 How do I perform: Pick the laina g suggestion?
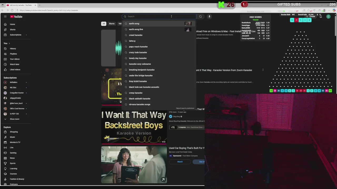[x=159, y=41]
